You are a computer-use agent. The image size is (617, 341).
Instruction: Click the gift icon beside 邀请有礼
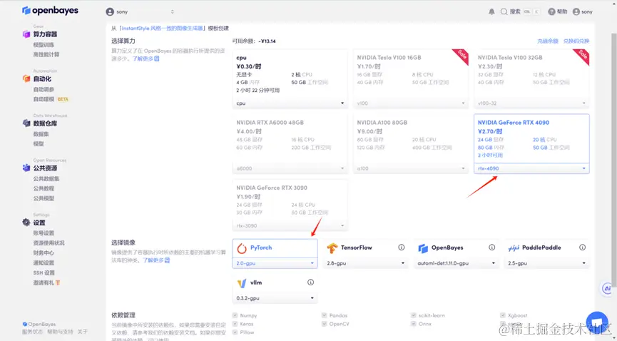pos(58,283)
